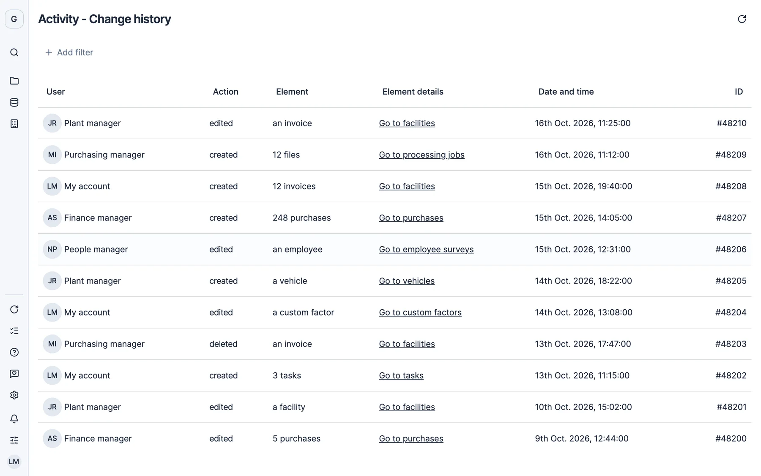Open the notifications bell icon
This screenshot has width=761, height=476.
point(14,419)
